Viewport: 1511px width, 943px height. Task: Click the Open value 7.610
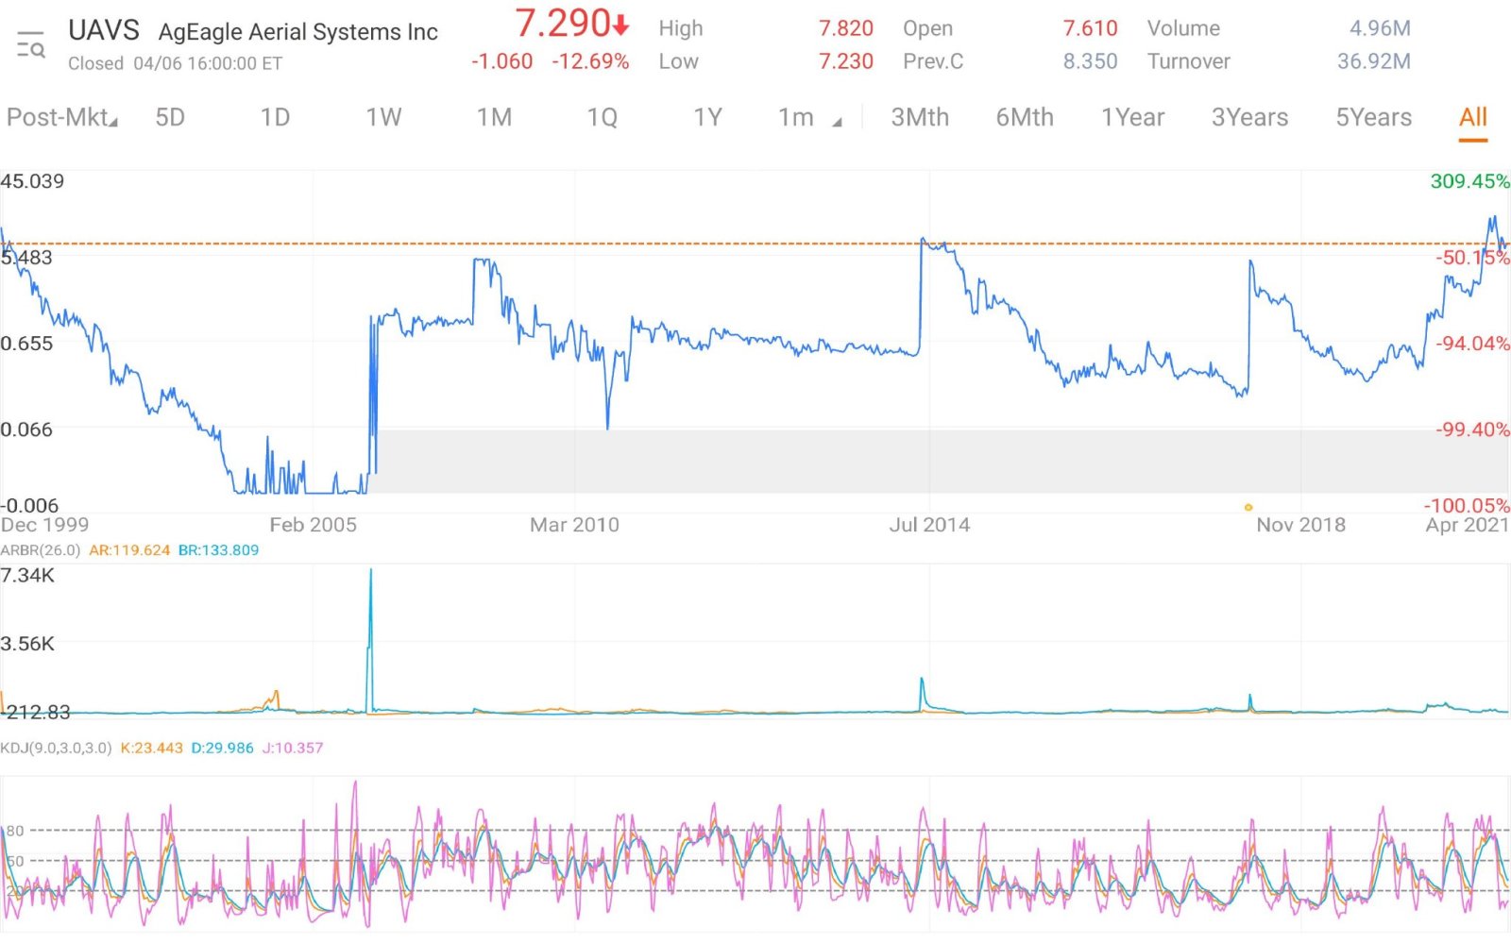click(1090, 29)
